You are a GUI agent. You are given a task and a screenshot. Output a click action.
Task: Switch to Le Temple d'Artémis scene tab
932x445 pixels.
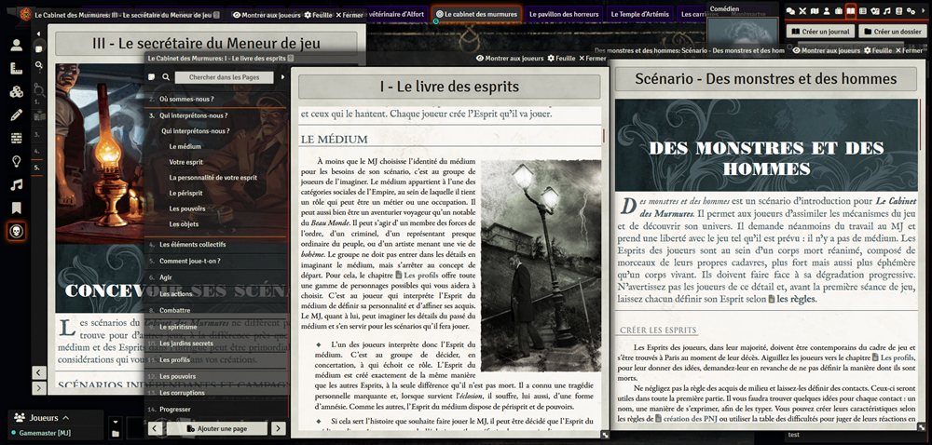tap(641, 15)
